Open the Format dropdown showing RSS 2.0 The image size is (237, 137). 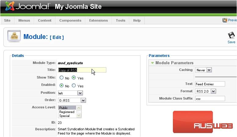(206, 91)
